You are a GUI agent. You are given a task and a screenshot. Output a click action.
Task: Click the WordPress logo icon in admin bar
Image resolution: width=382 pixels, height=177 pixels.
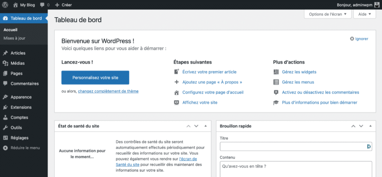(x=5, y=4)
